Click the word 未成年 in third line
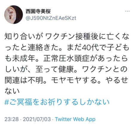This screenshot has width=137, height=127. 24,58
